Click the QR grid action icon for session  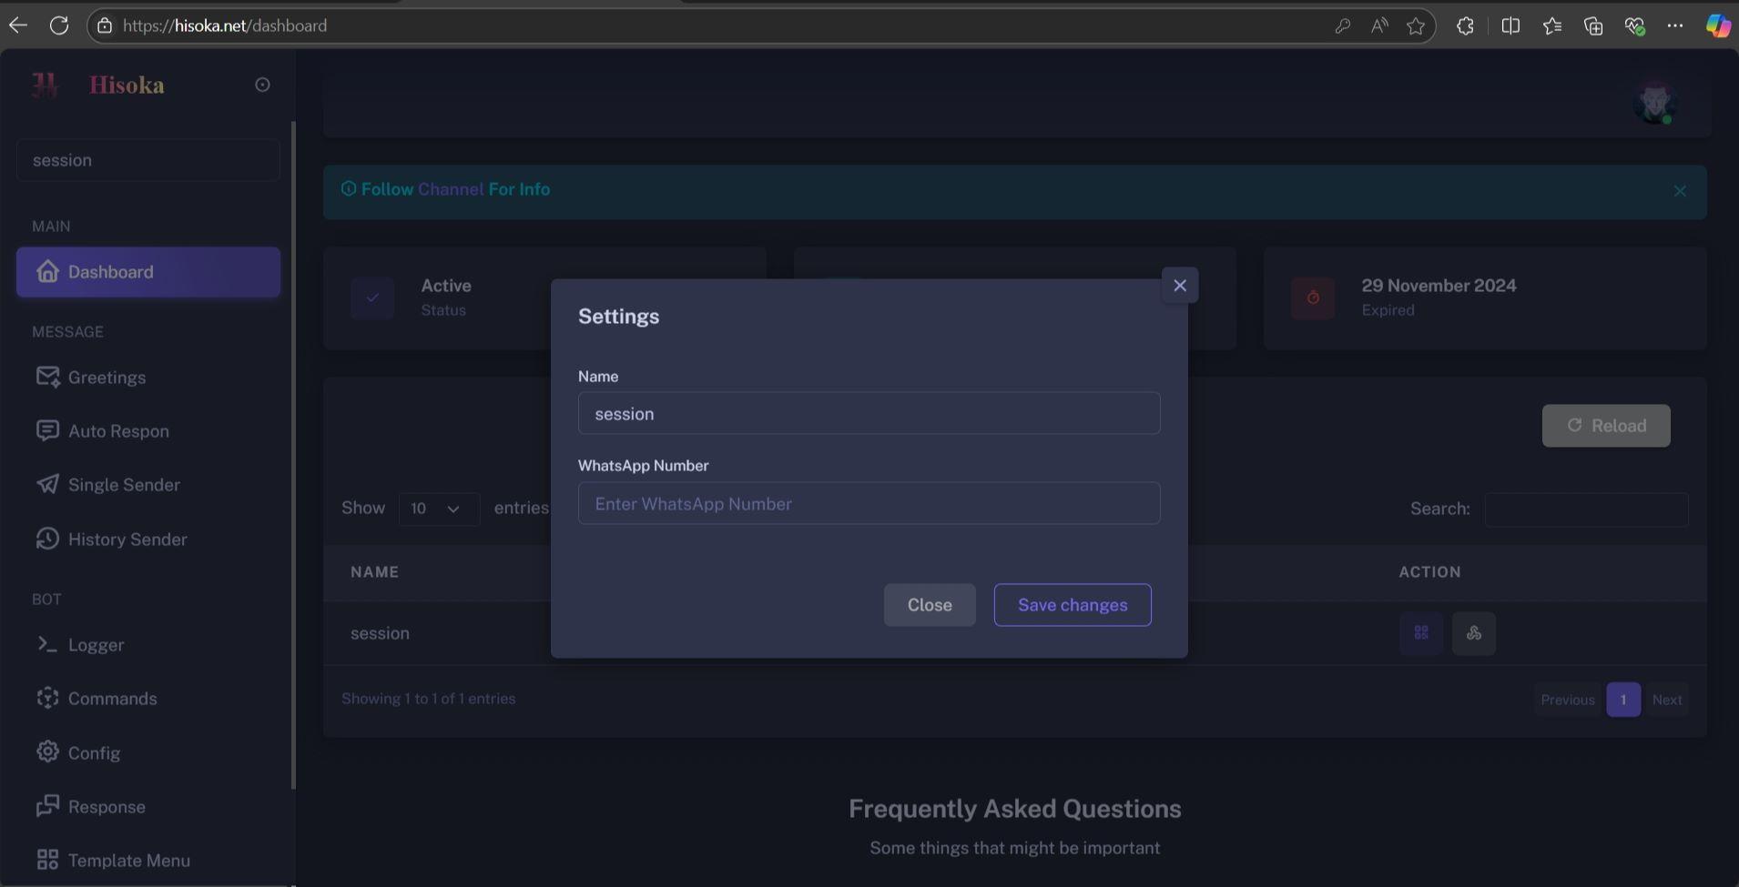(1420, 633)
